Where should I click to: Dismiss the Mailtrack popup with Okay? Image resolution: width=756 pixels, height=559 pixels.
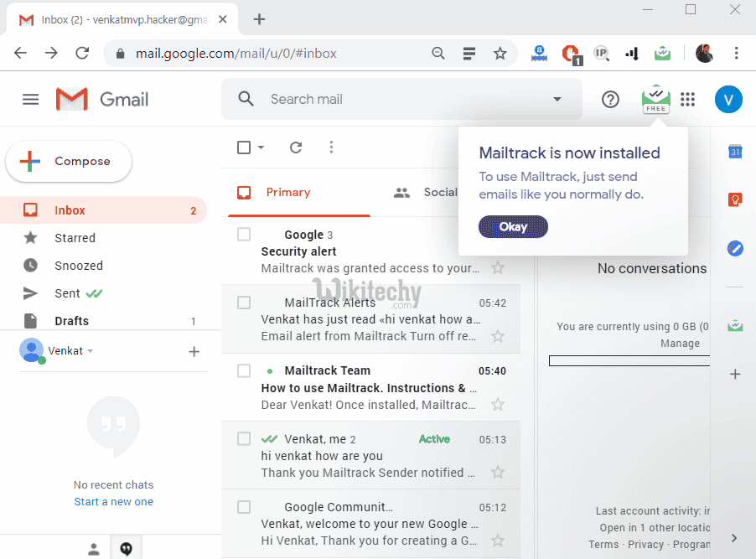[513, 226]
